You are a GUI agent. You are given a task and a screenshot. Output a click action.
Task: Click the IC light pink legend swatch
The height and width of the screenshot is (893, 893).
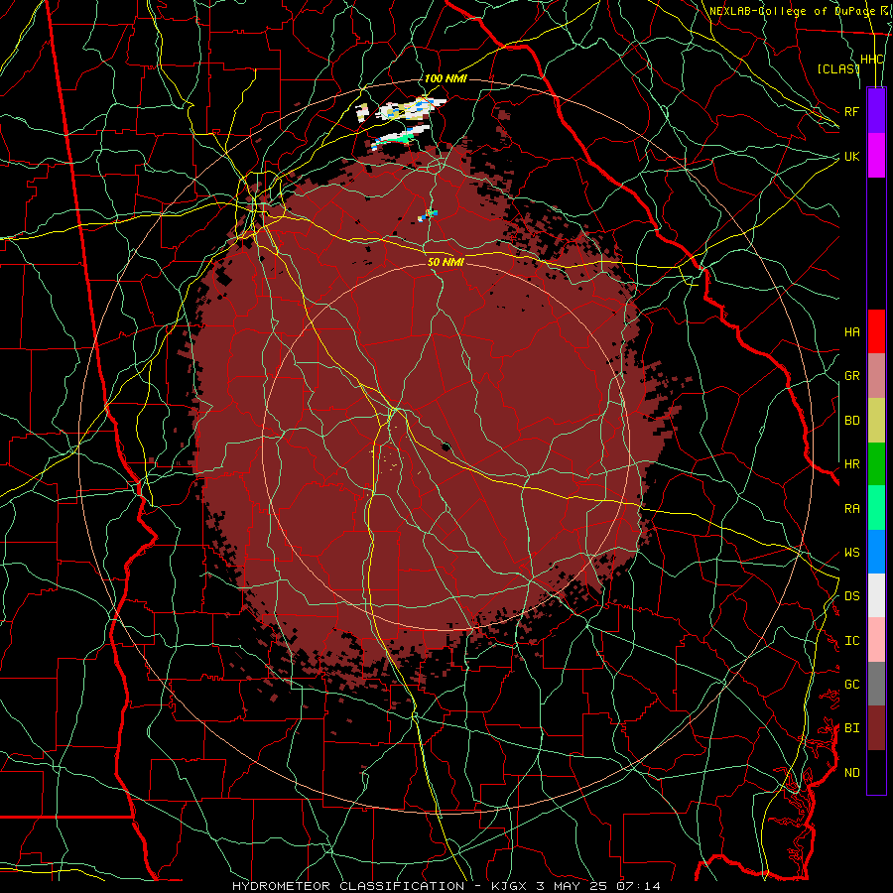[876, 640]
